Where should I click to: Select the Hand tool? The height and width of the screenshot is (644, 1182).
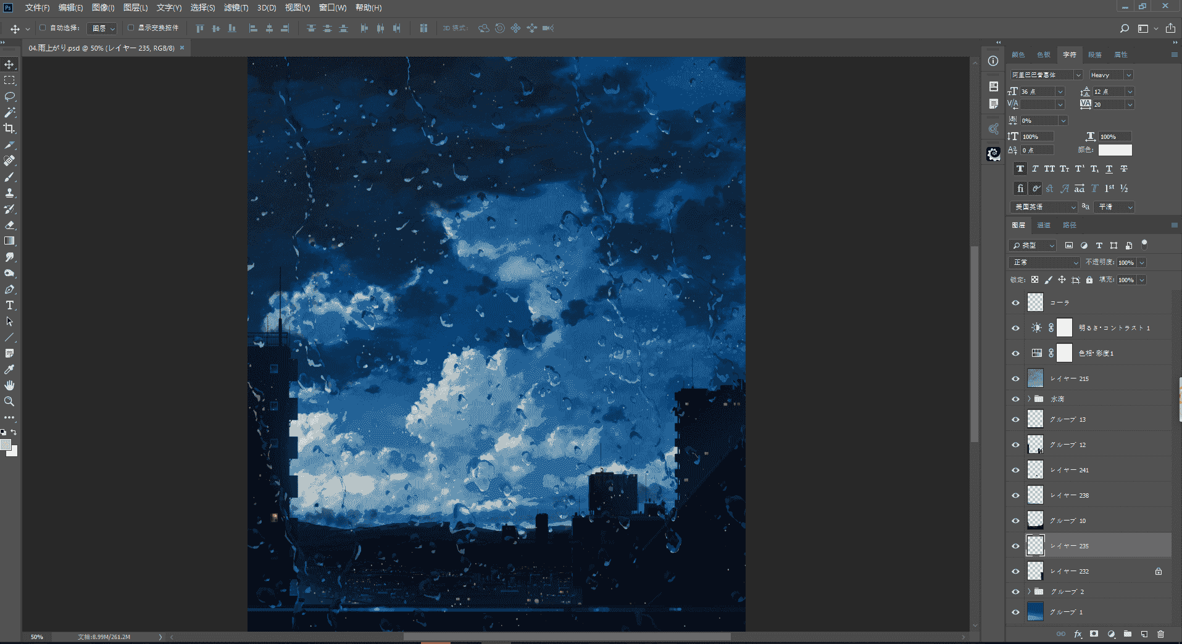pos(9,385)
